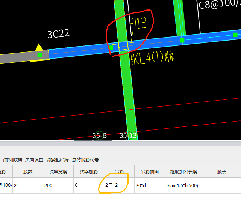Click the 当前列数据 button
The image size is (241, 203).
[11, 160]
